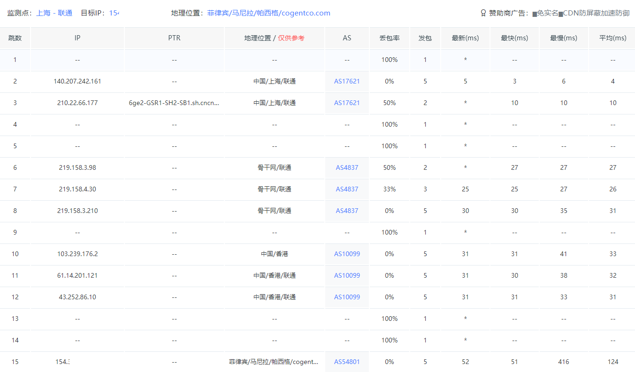Click the 丢包率 column header
This screenshot has height=372, width=635.
tap(390, 38)
